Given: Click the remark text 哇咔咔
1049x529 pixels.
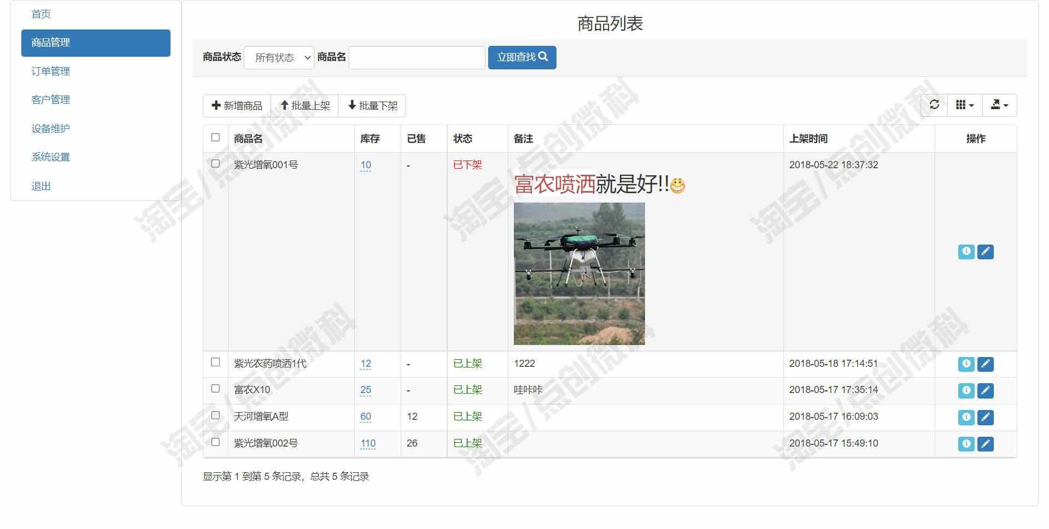Looking at the screenshot, I should [528, 390].
